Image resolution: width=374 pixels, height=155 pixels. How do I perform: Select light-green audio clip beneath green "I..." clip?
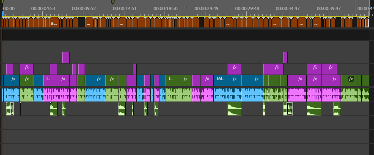tap(179, 95)
